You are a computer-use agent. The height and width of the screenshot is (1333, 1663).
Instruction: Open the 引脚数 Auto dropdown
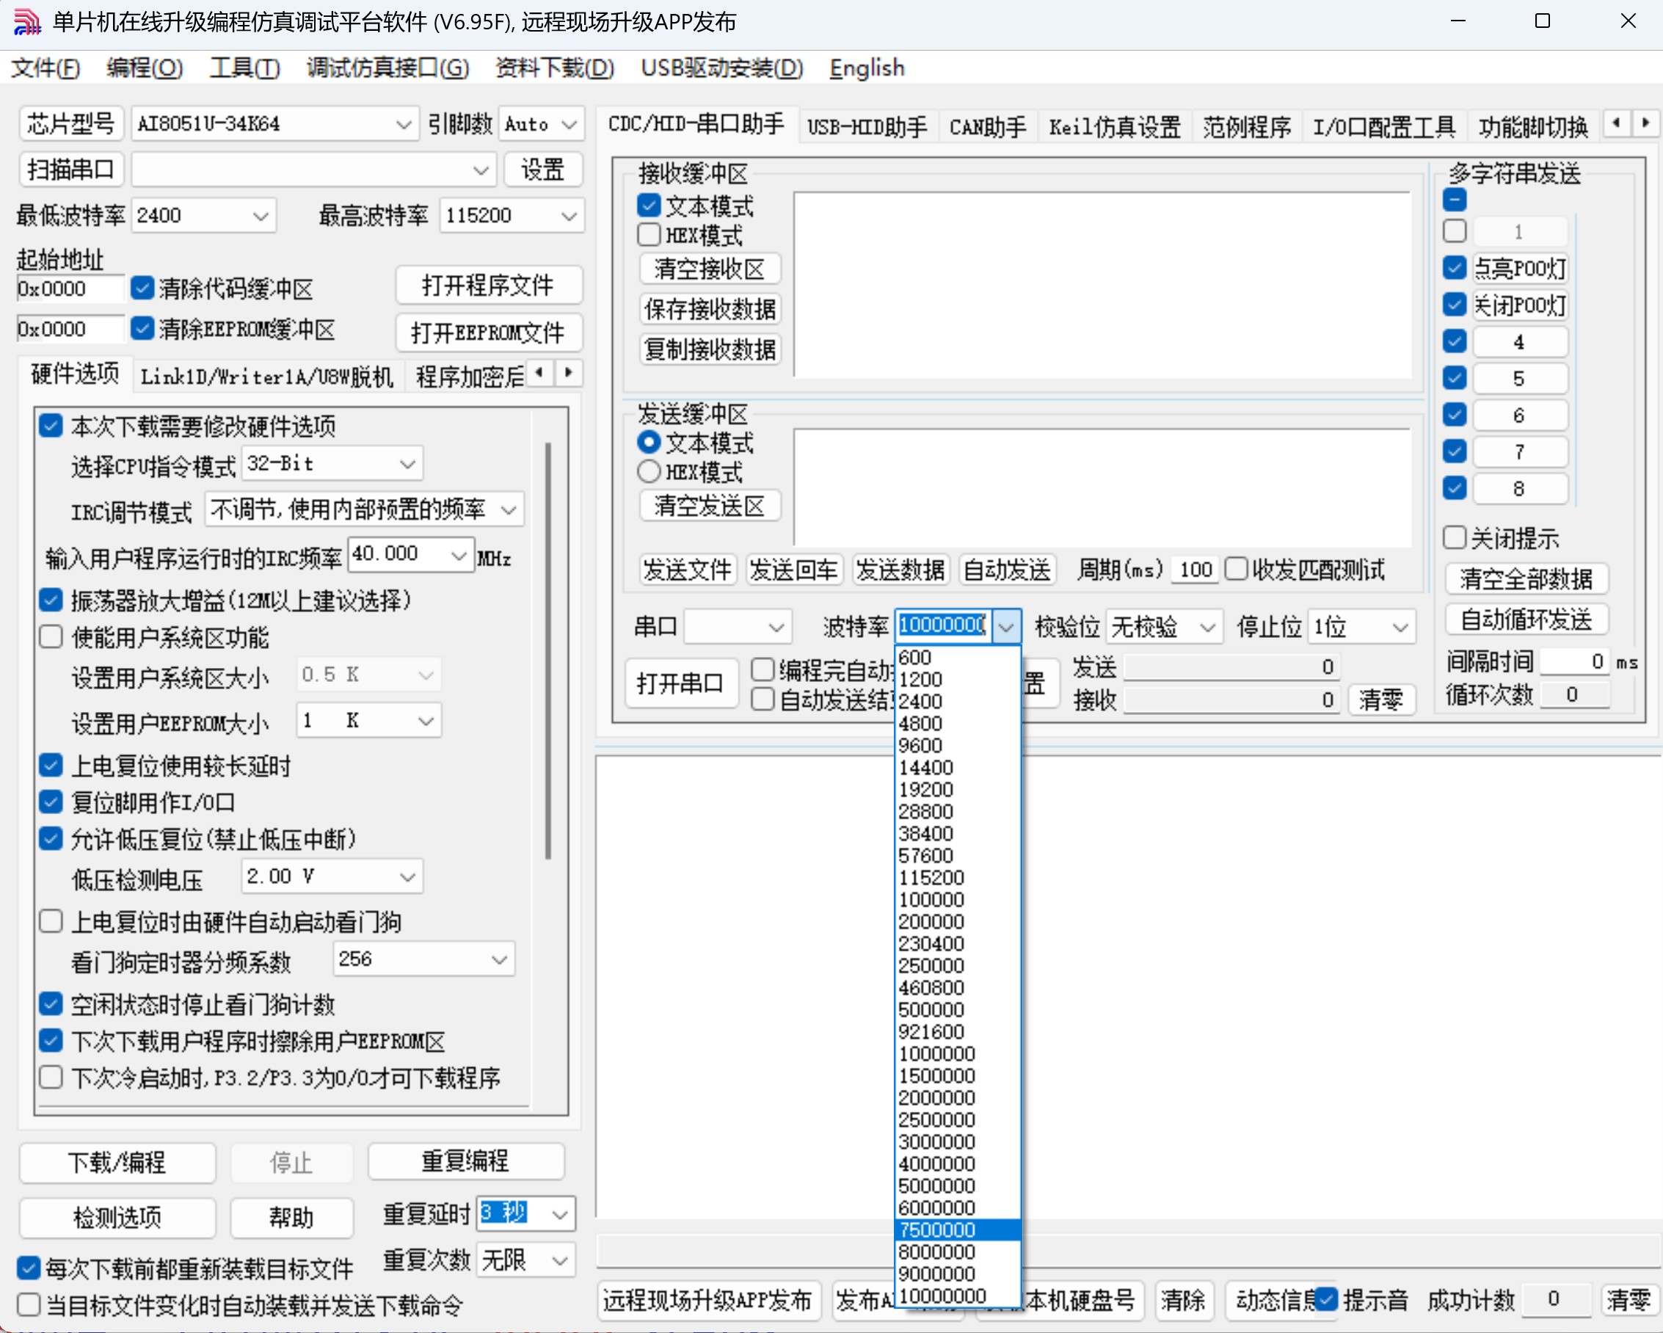pos(542,123)
